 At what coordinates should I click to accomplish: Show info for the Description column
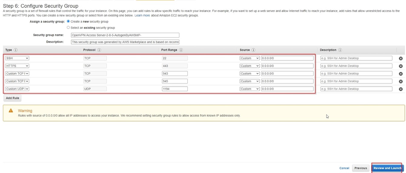340,50
